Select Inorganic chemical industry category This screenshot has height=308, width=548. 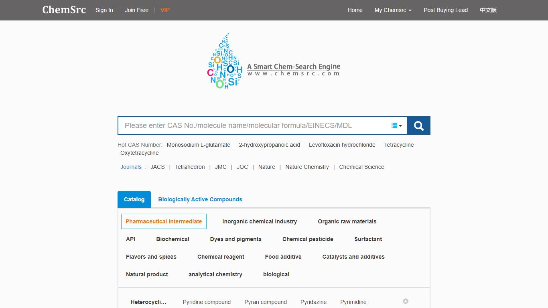[260, 221]
